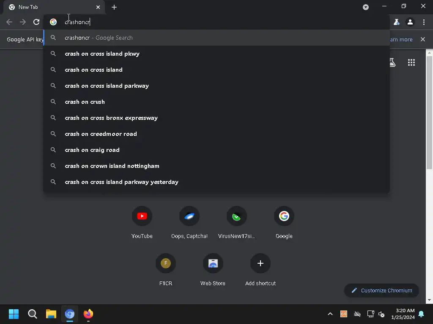This screenshot has width=433, height=324.
Task: Open the Oops, Captcha! shortcut
Action: point(189,223)
